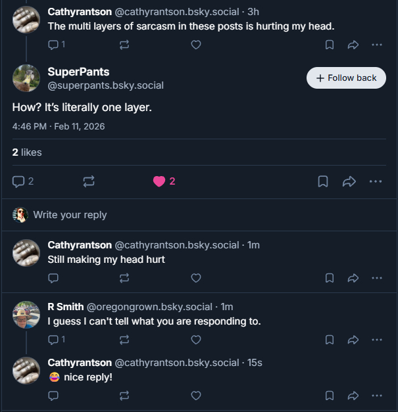
Task: Repost SuperPants' main post
Action: tap(89, 181)
